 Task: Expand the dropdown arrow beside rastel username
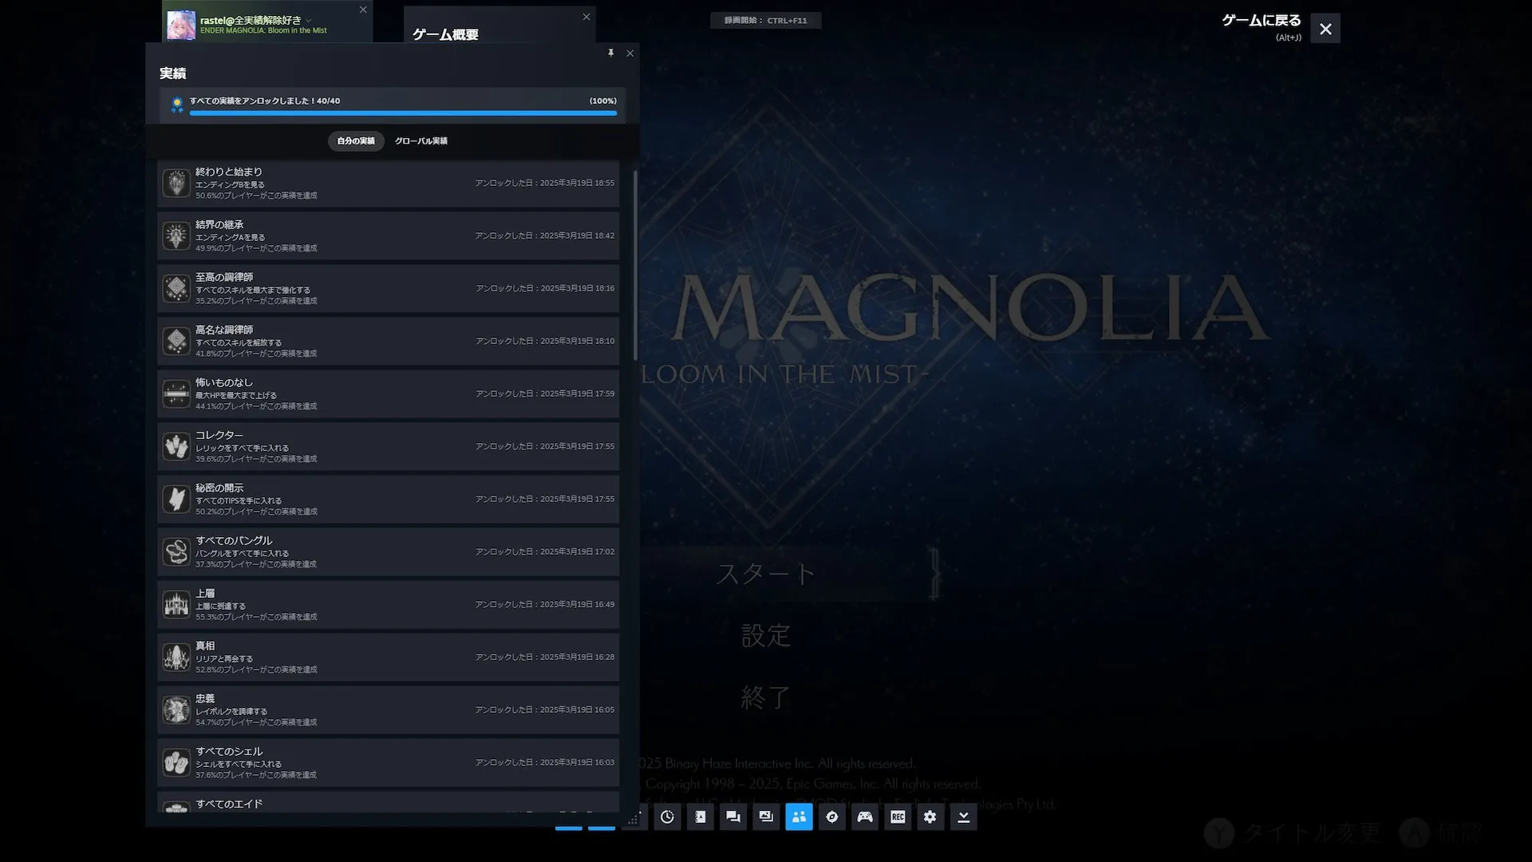[x=309, y=21]
